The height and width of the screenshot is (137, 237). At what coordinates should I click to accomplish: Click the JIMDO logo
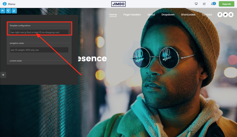point(118,4)
